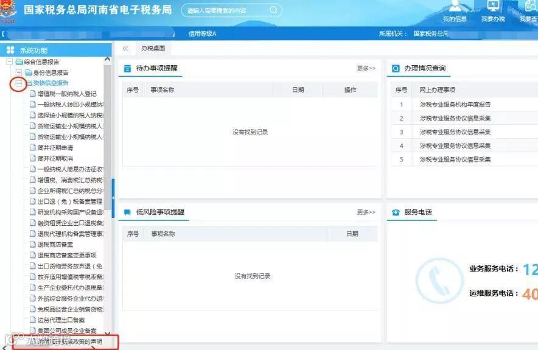Click document icon beside 简并征期申请
This screenshot has width=538, height=350.
pyautogui.click(x=33, y=147)
